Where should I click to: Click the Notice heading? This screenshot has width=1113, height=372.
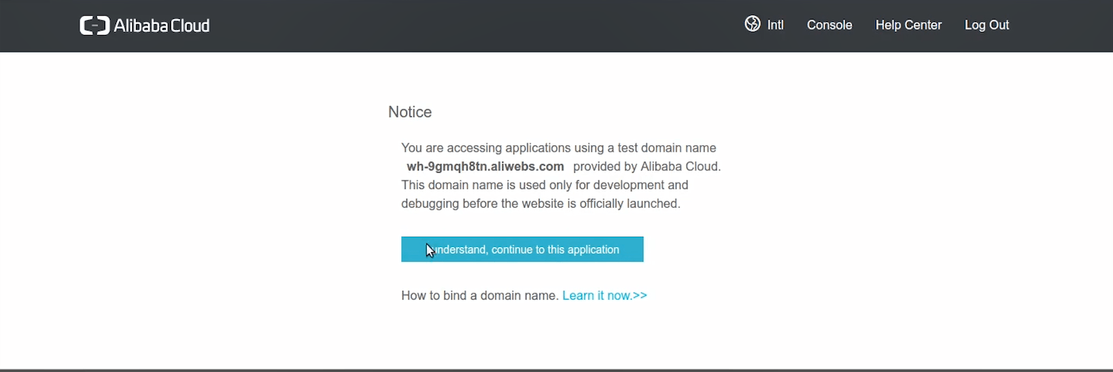pyautogui.click(x=410, y=112)
